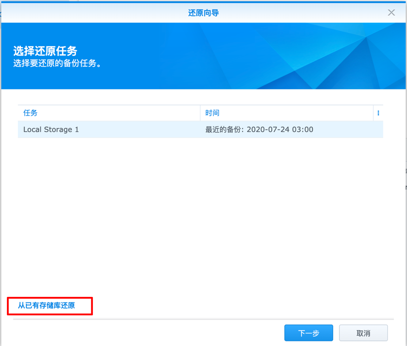Image resolution: width=407 pixels, height=346 pixels.
Task: Cancel the wizard with the 取消 button
Action: [x=363, y=333]
